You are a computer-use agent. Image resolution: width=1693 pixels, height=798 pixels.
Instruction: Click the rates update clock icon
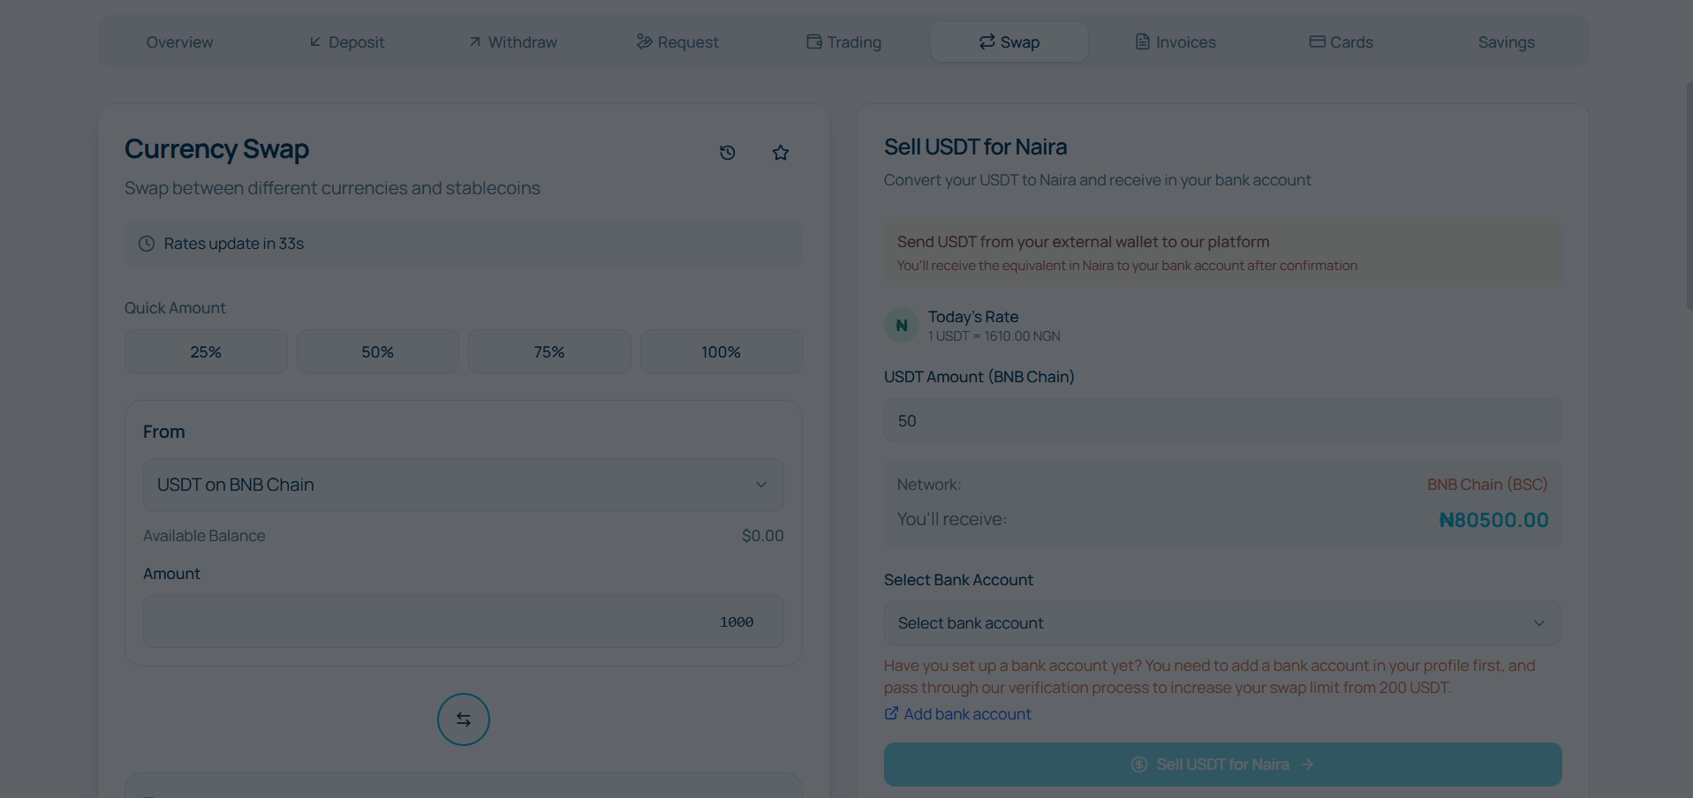click(147, 244)
